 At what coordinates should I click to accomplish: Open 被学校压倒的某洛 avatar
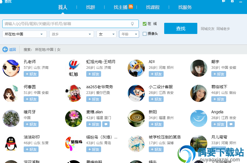click(x=136, y=144)
